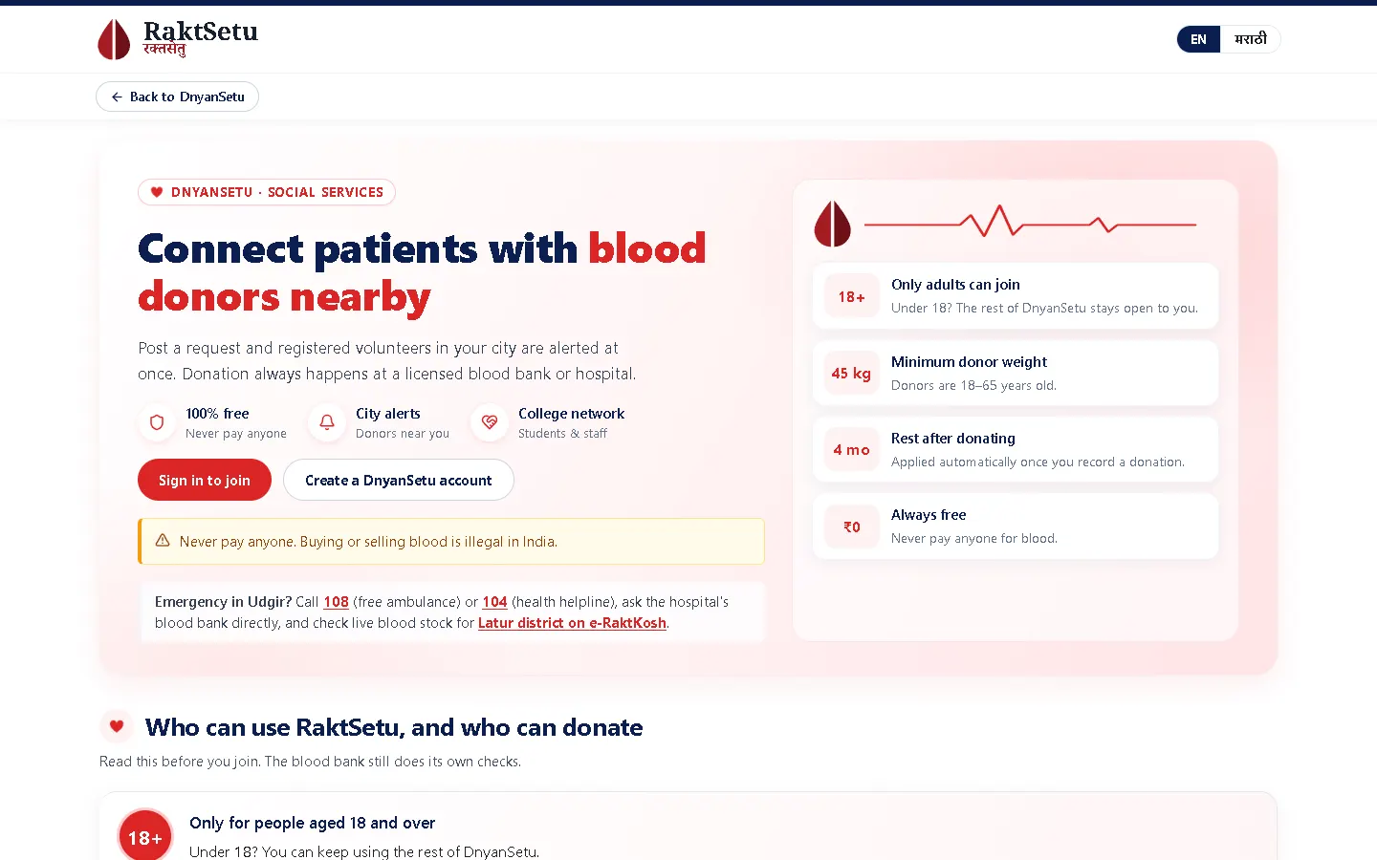Viewport: 1377px width, 860px height.
Task: Open the 104 health helpline link
Action: (x=494, y=602)
